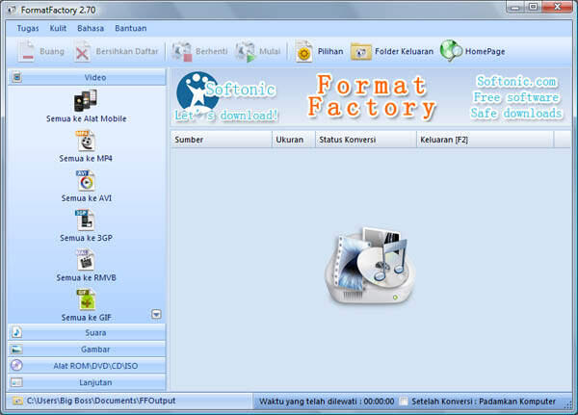Click the Bersihkan Daftar clear list icon
The height and width of the screenshot is (415, 578).
[82, 52]
